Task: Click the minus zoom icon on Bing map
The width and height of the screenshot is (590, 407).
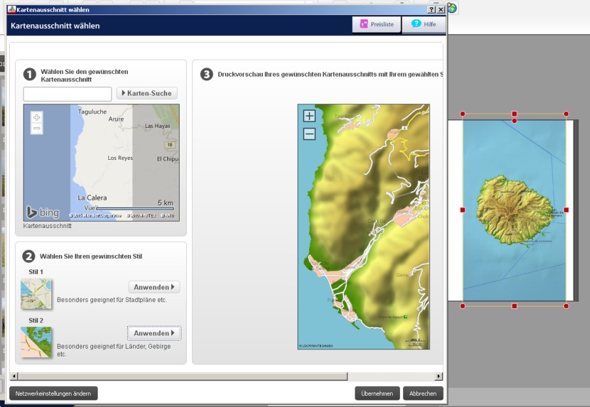Action: click(37, 128)
